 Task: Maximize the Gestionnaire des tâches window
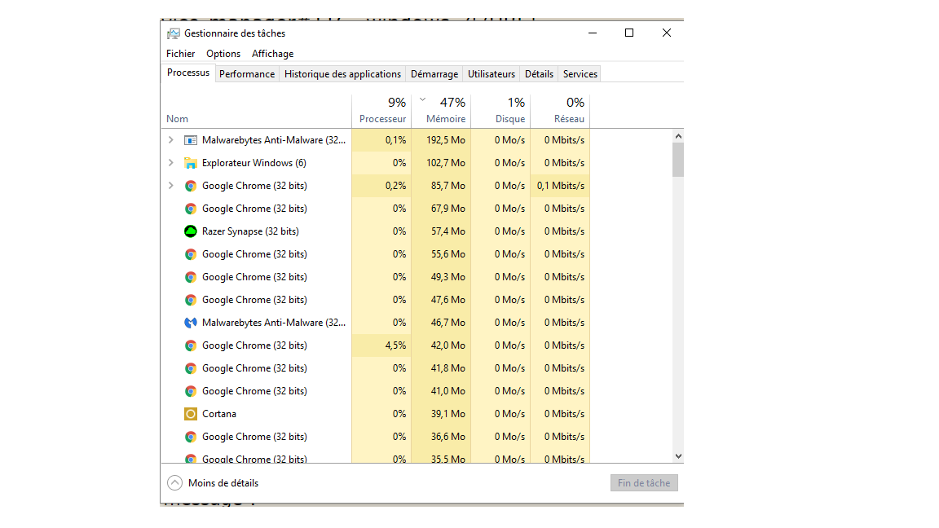point(628,33)
